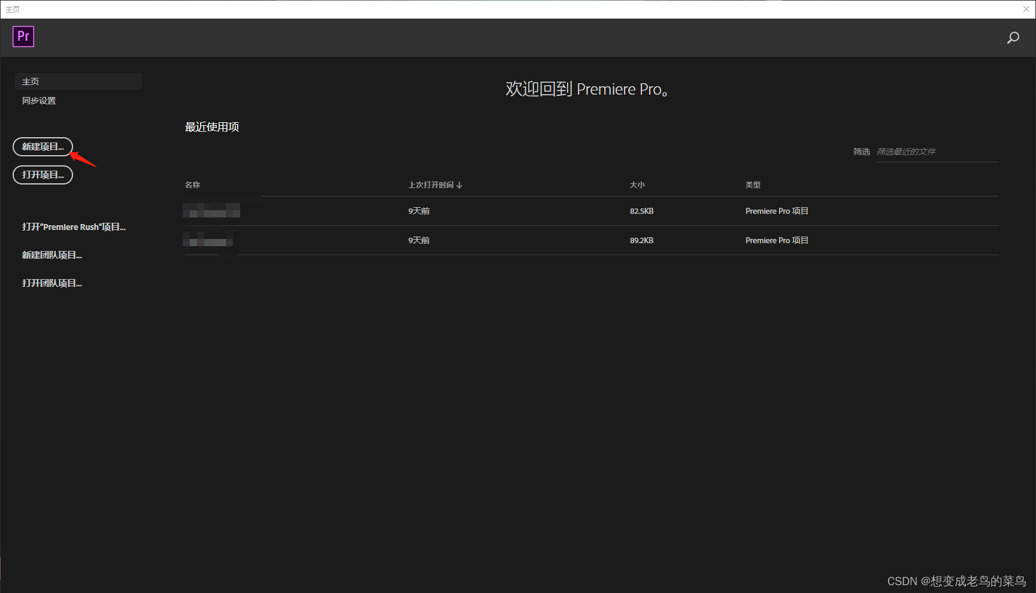The width and height of the screenshot is (1036, 593).
Task: Click the 打开项目... button
Action: point(43,175)
